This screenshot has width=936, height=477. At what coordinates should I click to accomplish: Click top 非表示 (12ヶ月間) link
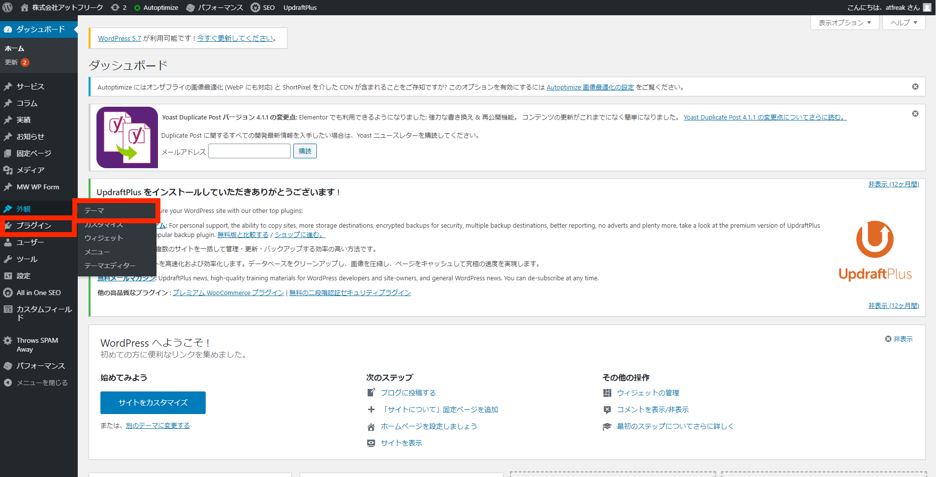(894, 184)
